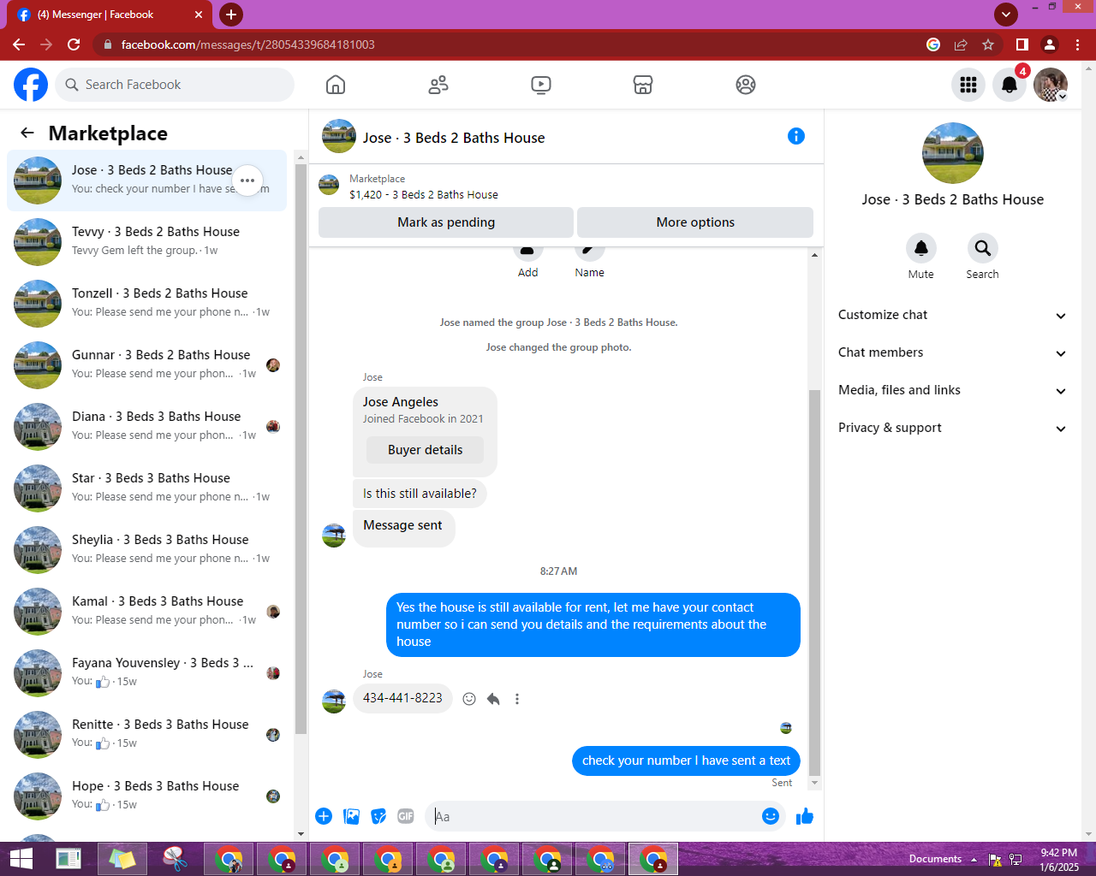
Task: Click More options button
Action: [695, 222]
